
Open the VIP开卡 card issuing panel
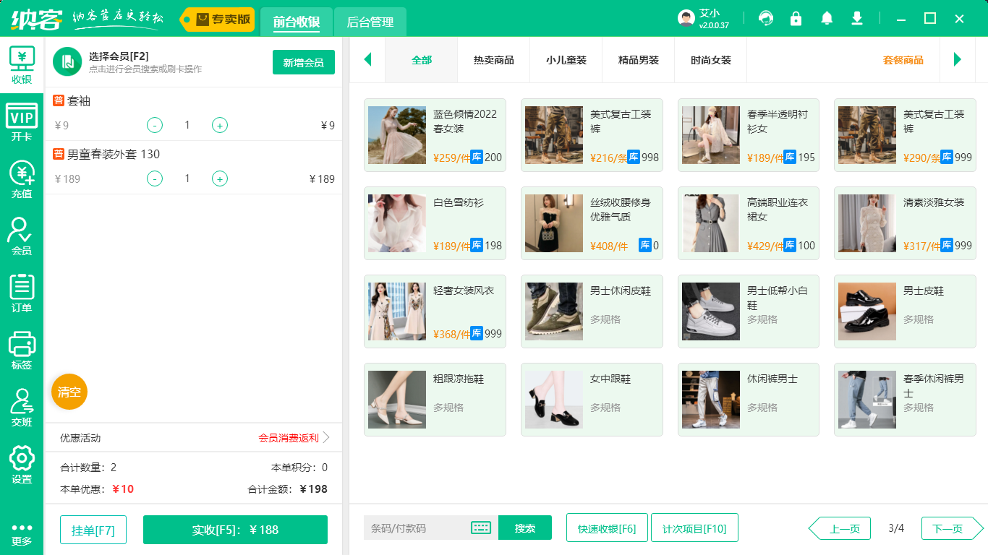tap(22, 119)
